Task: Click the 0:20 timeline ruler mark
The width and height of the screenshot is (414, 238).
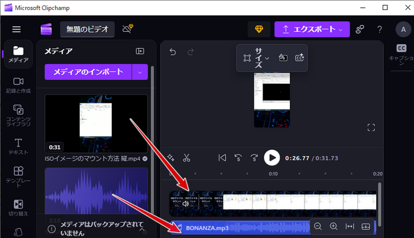Action: coord(377,174)
